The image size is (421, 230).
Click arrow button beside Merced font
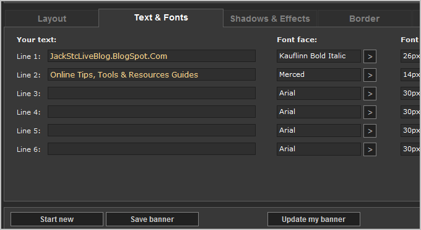coord(370,75)
